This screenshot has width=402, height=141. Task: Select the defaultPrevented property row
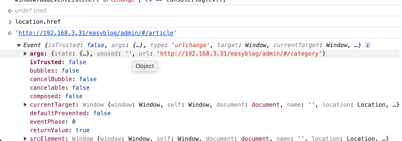(70, 113)
